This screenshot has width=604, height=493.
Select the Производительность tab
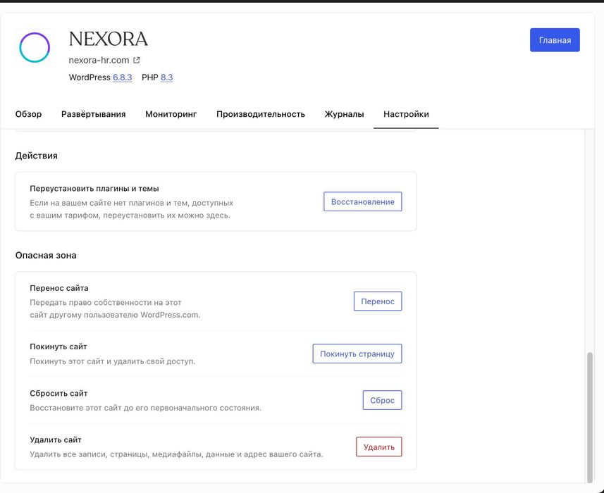[261, 114]
